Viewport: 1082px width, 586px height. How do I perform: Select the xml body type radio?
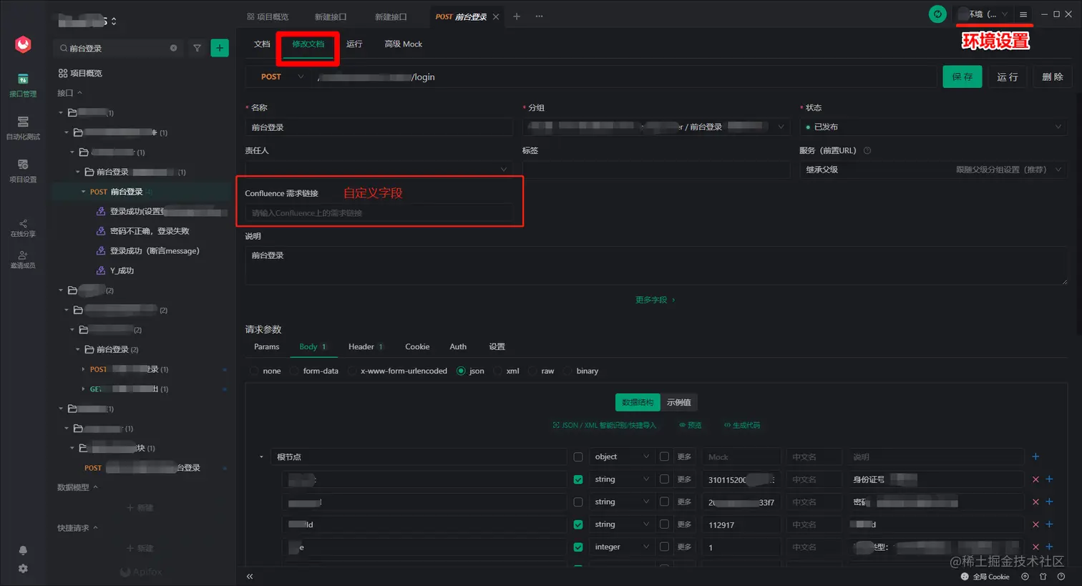[x=497, y=371]
